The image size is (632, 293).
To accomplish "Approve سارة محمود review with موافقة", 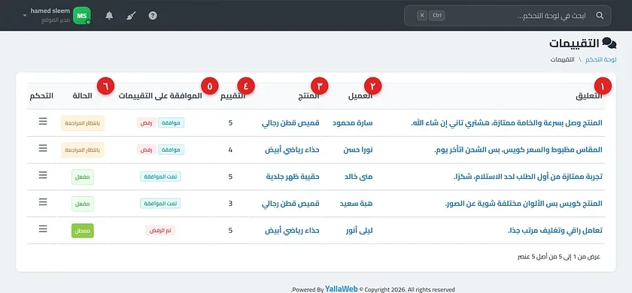I will 171,122.
